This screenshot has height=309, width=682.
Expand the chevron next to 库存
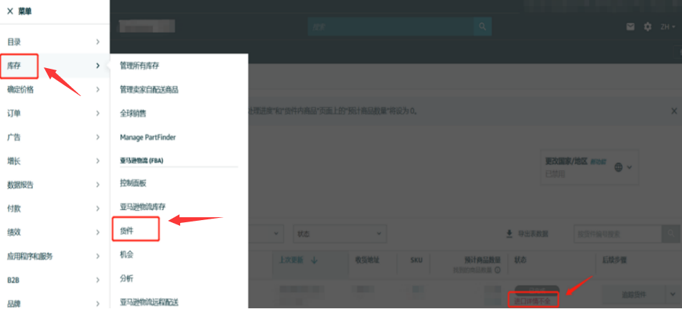pyautogui.click(x=98, y=66)
